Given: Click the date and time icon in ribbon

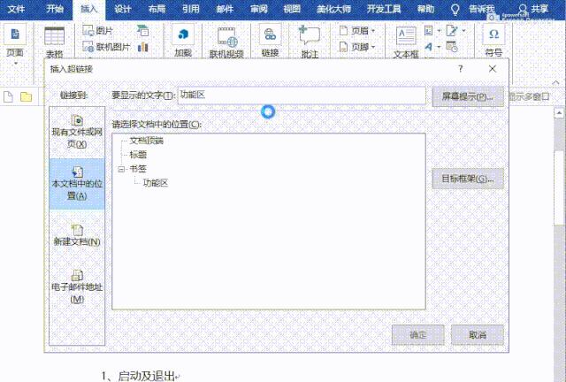Looking at the screenshot, I should pos(452,47).
